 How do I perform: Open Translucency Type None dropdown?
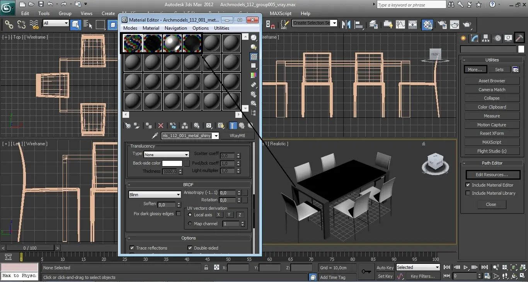point(166,155)
